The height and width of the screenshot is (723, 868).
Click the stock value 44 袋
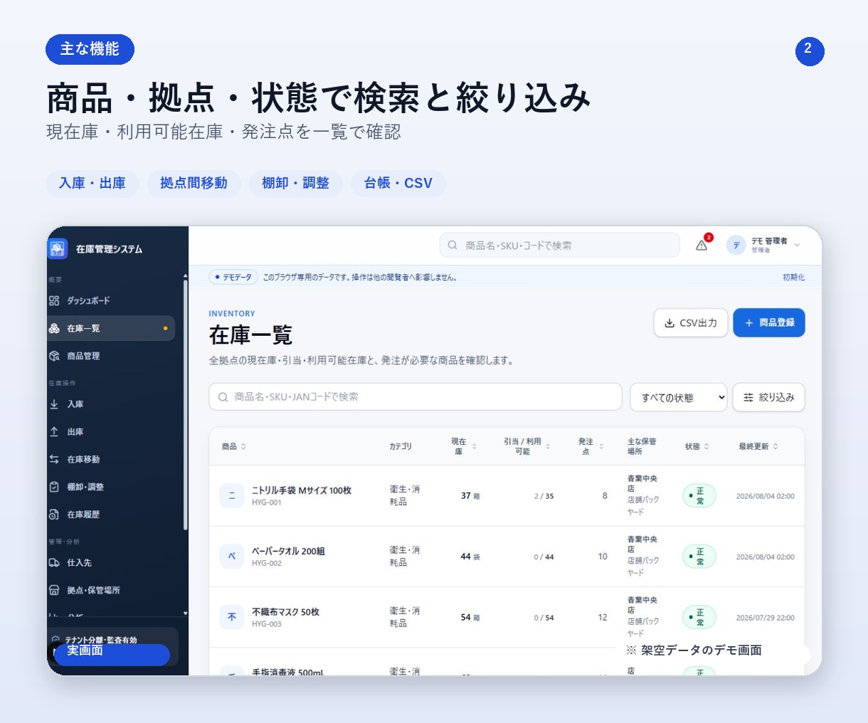point(470,556)
